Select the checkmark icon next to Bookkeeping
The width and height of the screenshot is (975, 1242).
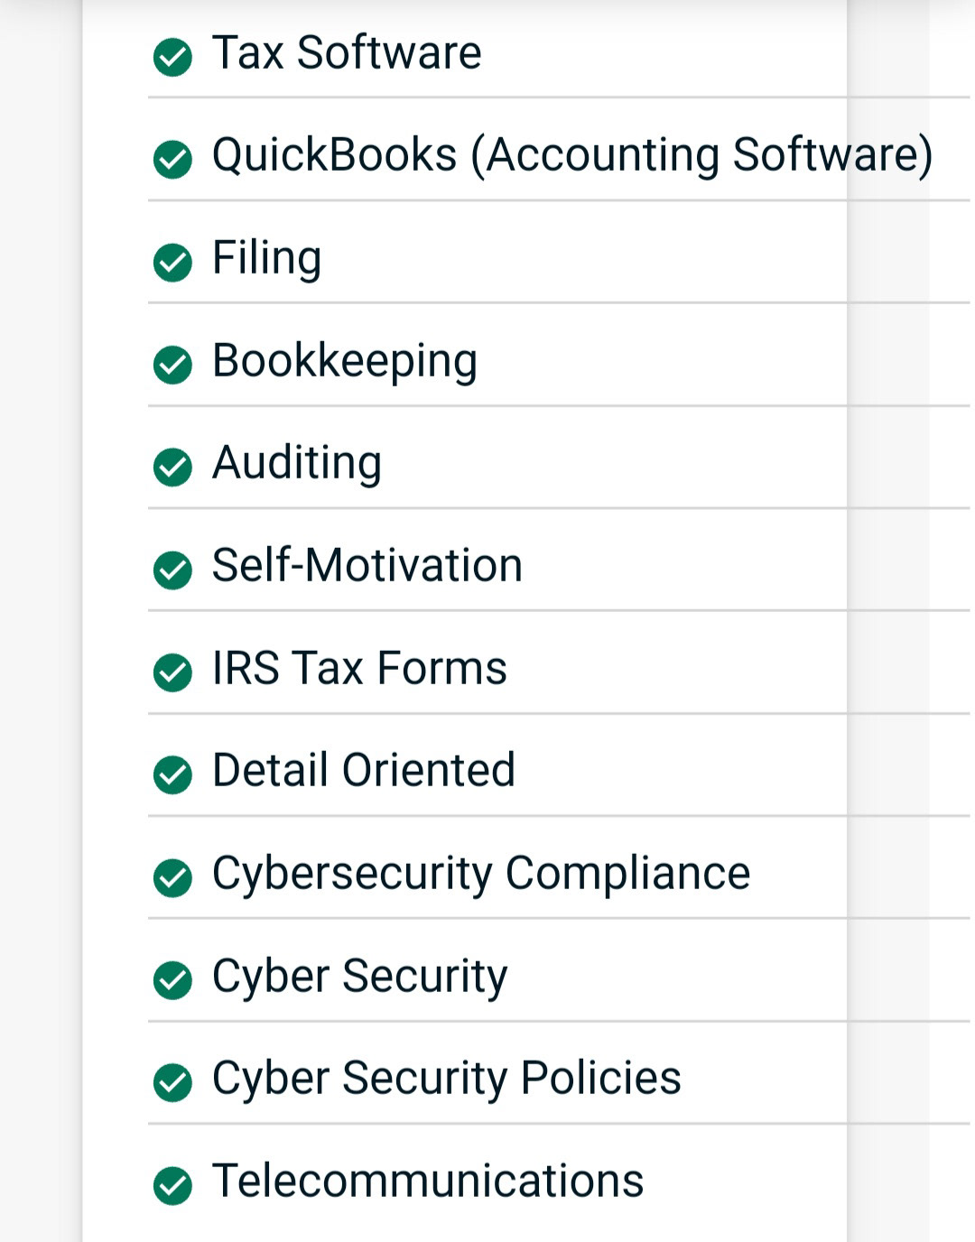click(x=172, y=365)
